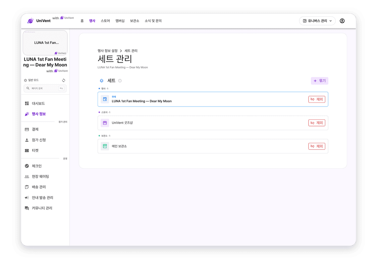This screenshot has height=260, width=379.
Task: Click the 행사 정보 설정 breadcrumb link
Action: coord(108,51)
